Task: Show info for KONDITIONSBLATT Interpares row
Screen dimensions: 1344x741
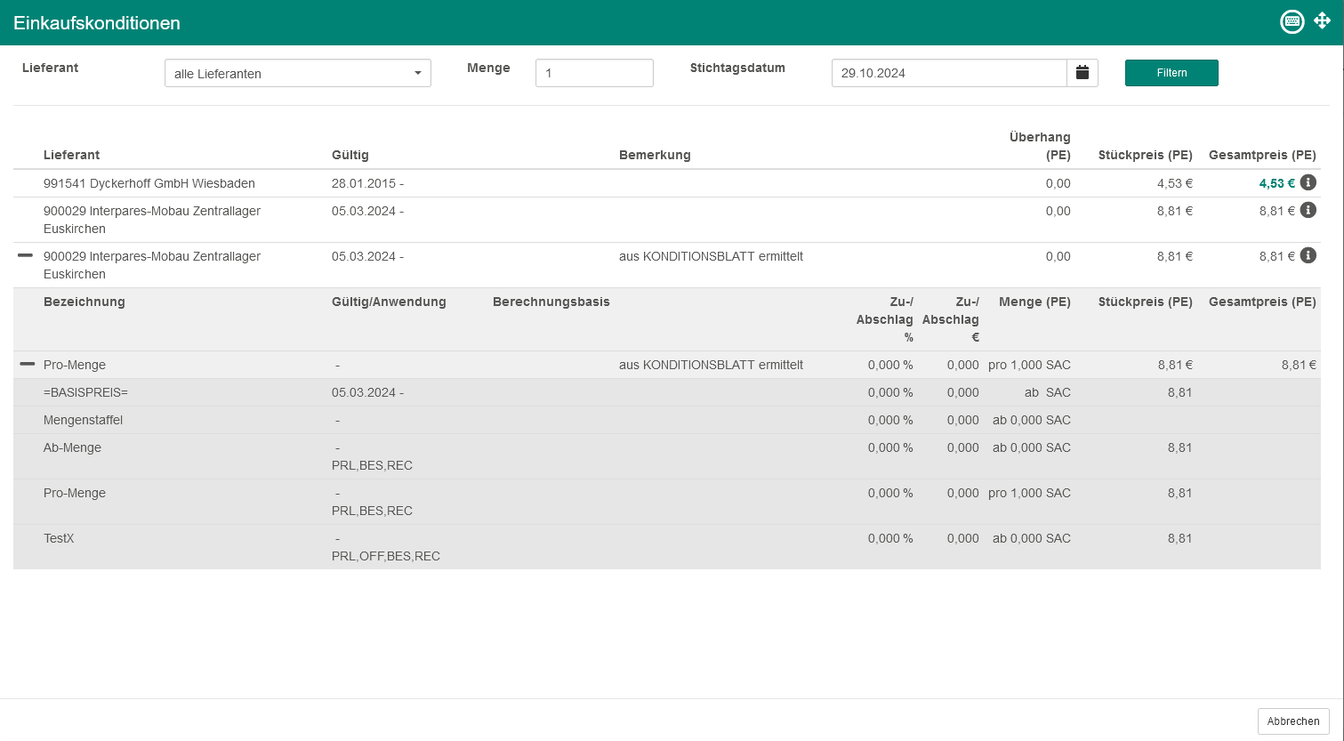Action: pos(1308,255)
